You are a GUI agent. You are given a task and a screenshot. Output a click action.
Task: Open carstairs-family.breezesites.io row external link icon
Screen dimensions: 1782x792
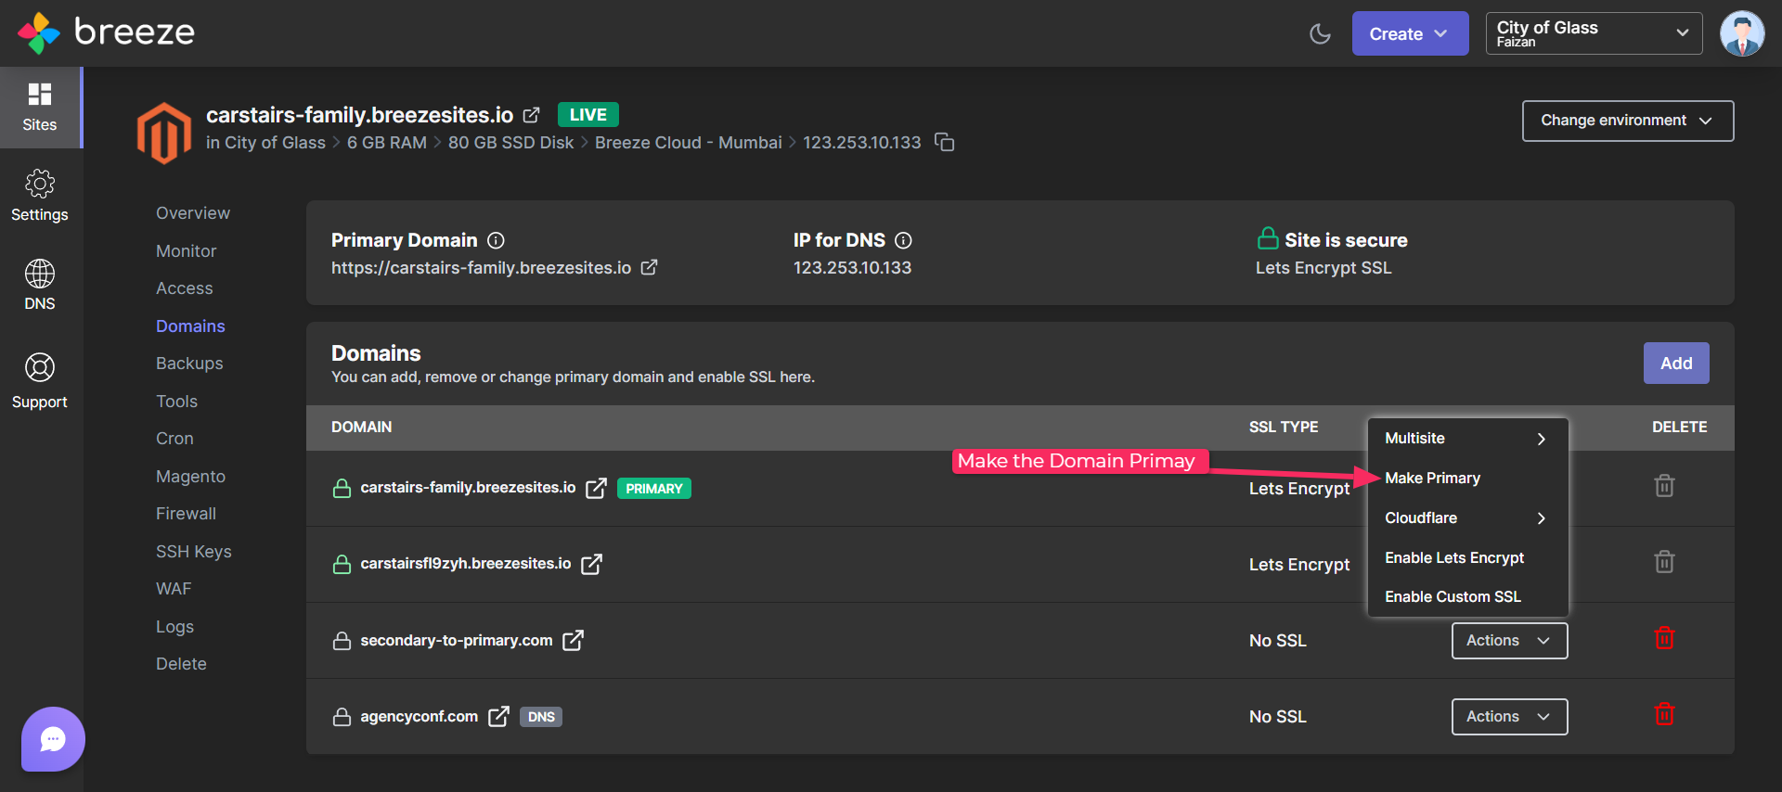pos(596,488)
